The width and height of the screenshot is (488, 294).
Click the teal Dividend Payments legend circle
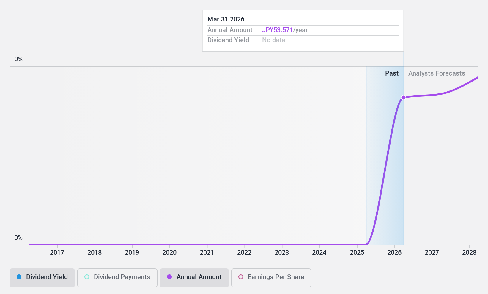(87, 277)
